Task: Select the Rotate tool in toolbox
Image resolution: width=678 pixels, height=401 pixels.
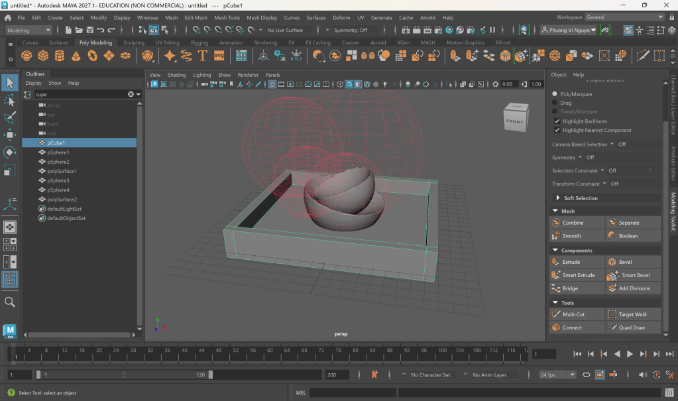Action: [x=9, y=152]
